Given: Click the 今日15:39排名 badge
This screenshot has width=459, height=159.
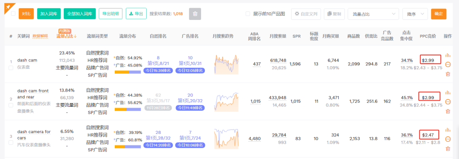Looking at the screenshot, I should 158,70.
